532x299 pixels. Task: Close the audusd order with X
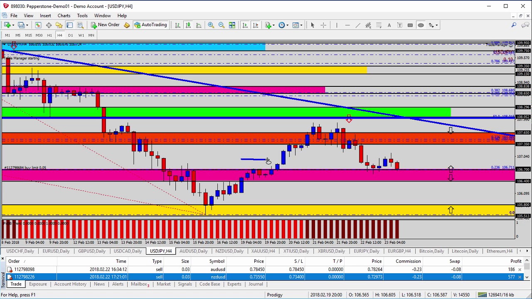520,270
